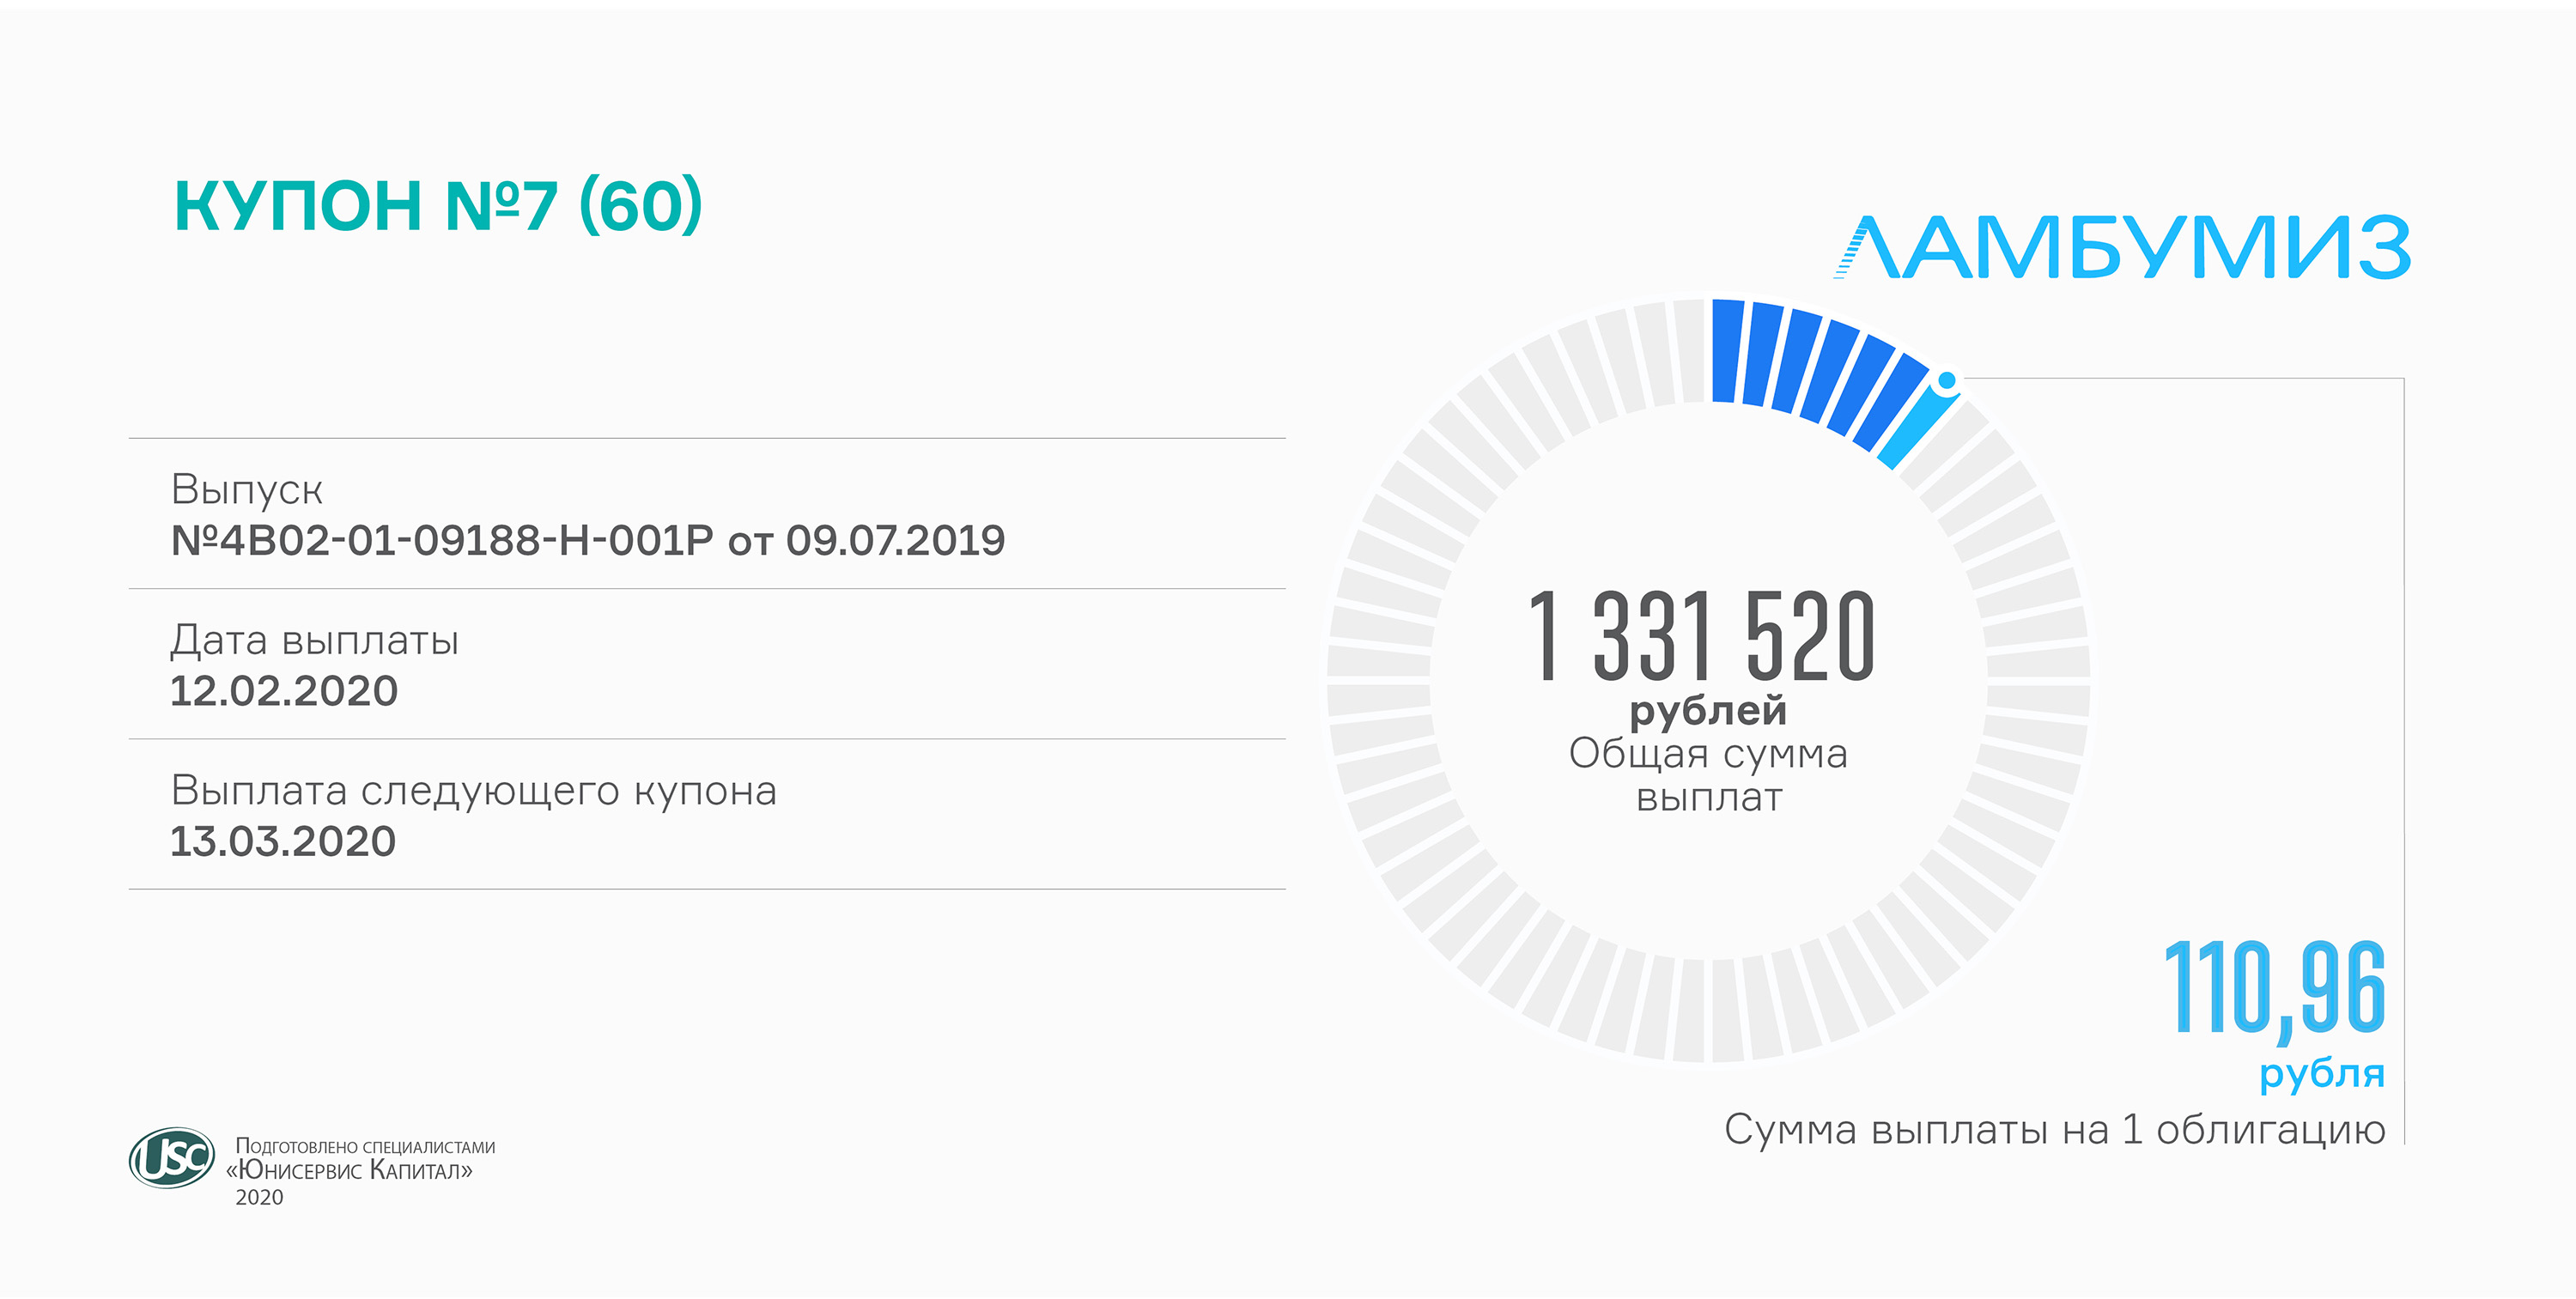This screenshot has height=1299, width=2576.
Task: Click the Выпуск label
Action: (x=246, y=490)
